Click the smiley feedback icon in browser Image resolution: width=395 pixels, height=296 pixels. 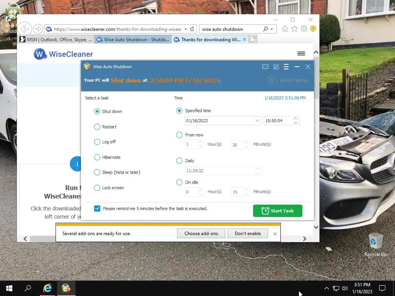(313, 29)
